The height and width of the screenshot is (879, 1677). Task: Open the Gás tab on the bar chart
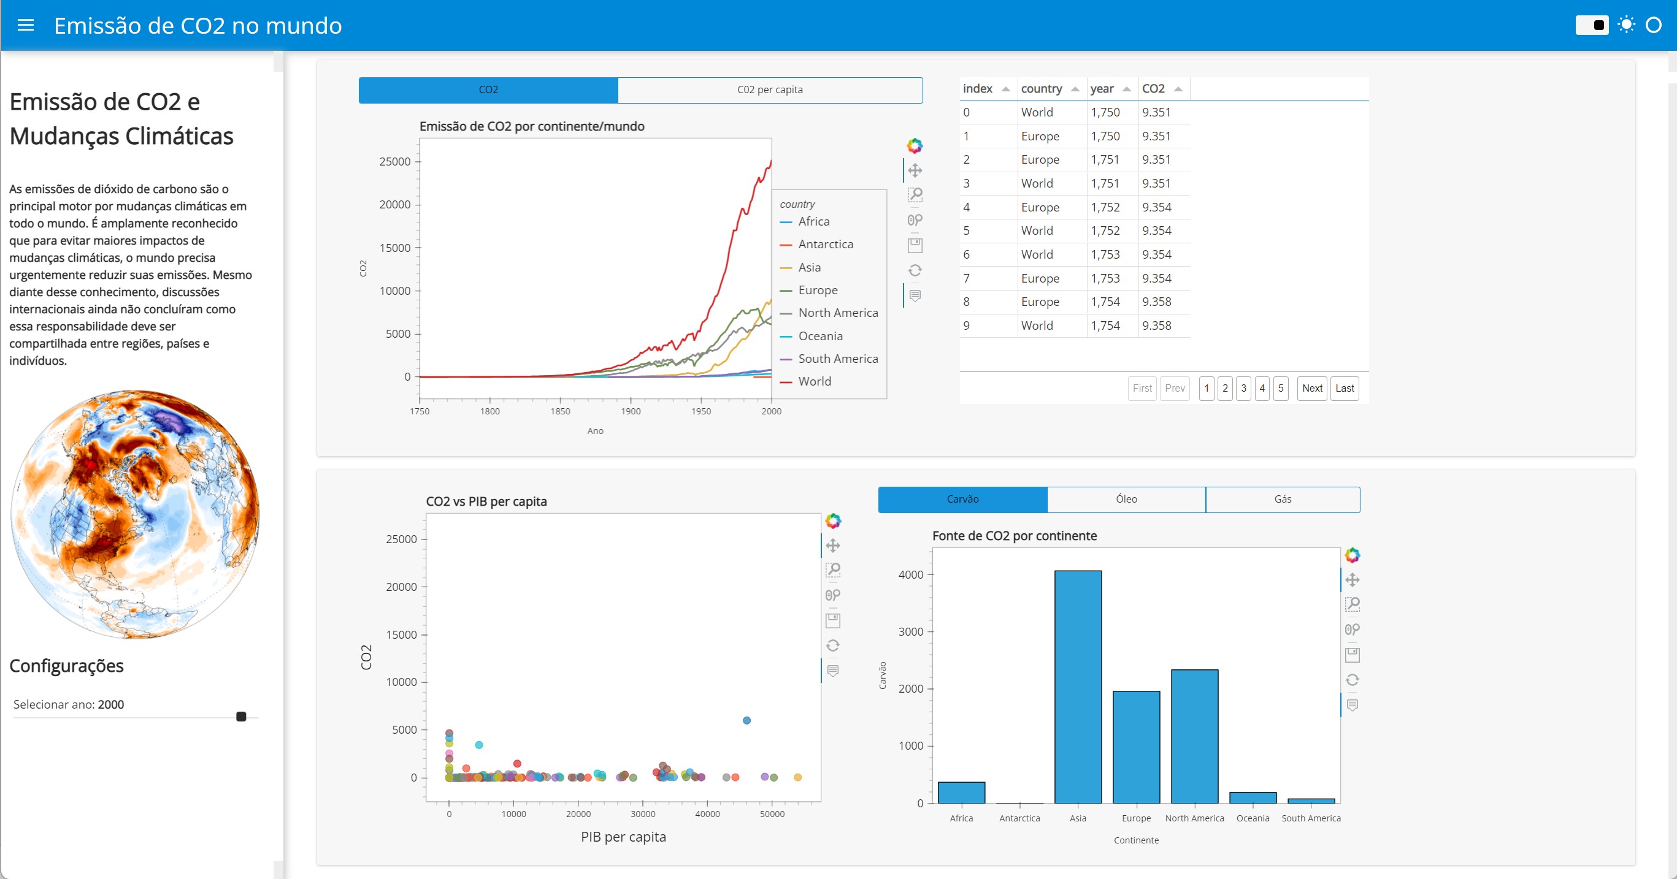(x=1283, y=499)
